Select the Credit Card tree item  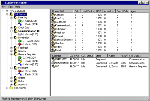pyautogui.click(x=24, y=28)
